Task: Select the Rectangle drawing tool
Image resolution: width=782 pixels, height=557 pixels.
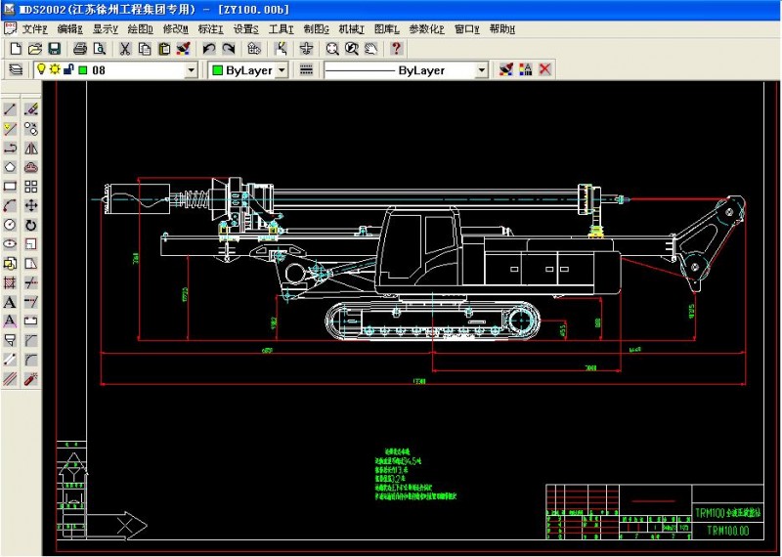Action: [11, 186]
